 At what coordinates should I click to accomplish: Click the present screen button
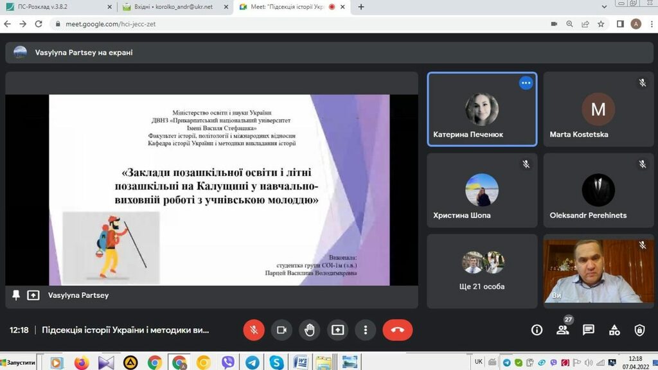[x=337, y=330]
